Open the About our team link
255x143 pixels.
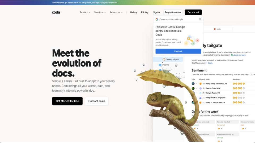coord(240,55)
